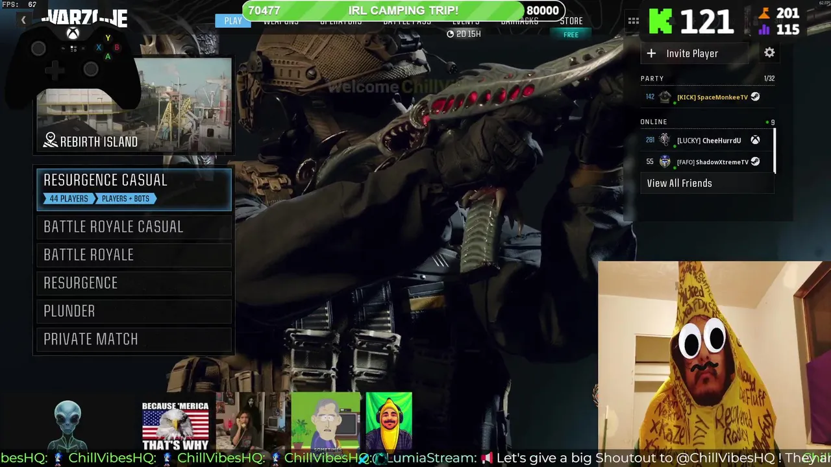Click ShadowXtremeTV's shield emblem
The image size is (831, 467).
[x=665, y=162]
